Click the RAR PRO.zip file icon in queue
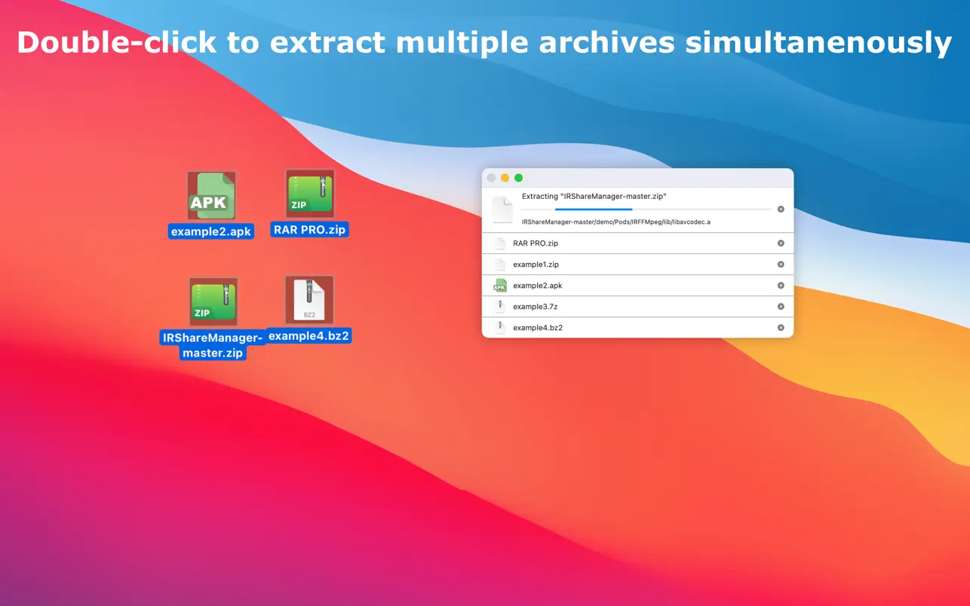 (x=499, y=243)
